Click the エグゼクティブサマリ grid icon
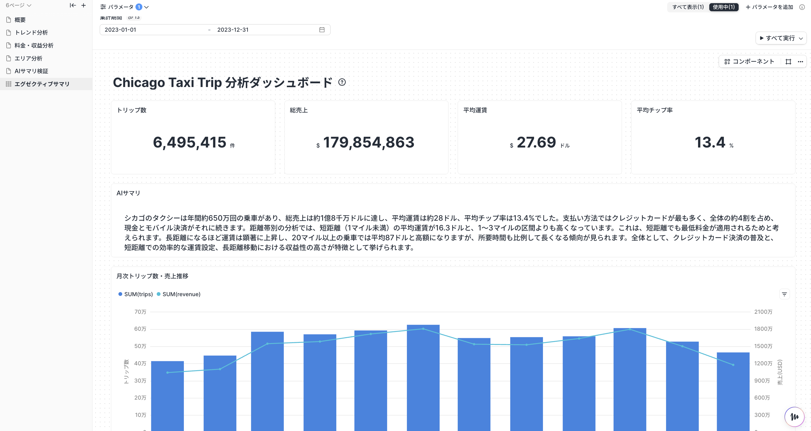Screen dimensions: 811x431 tap(8, 84)
